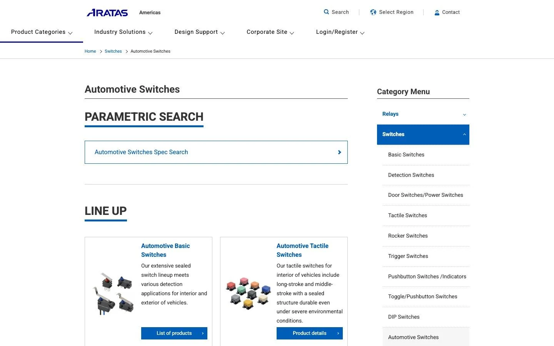Expand Login/Register menu
Viewport: 554px width, 346px height.
pos(340,32)
